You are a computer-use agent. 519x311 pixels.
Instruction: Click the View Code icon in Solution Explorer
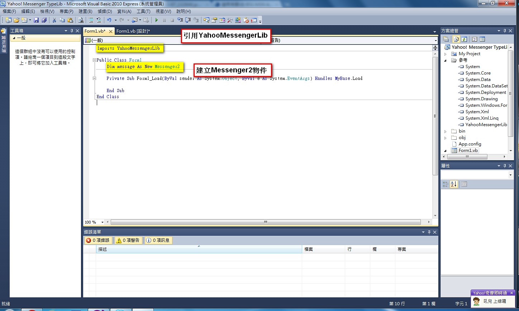[475, 39]
